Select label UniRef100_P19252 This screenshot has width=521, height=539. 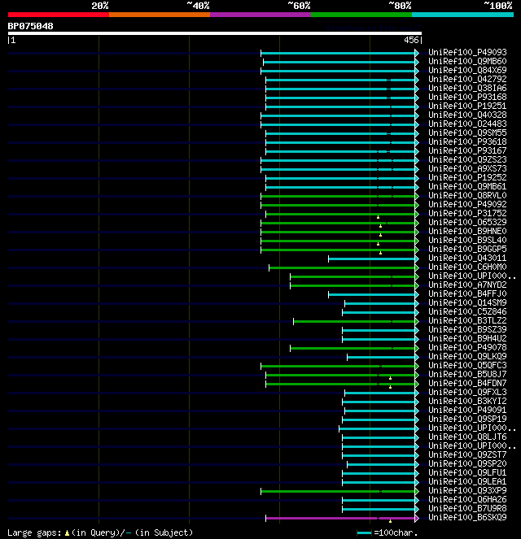tap(467, 177)
